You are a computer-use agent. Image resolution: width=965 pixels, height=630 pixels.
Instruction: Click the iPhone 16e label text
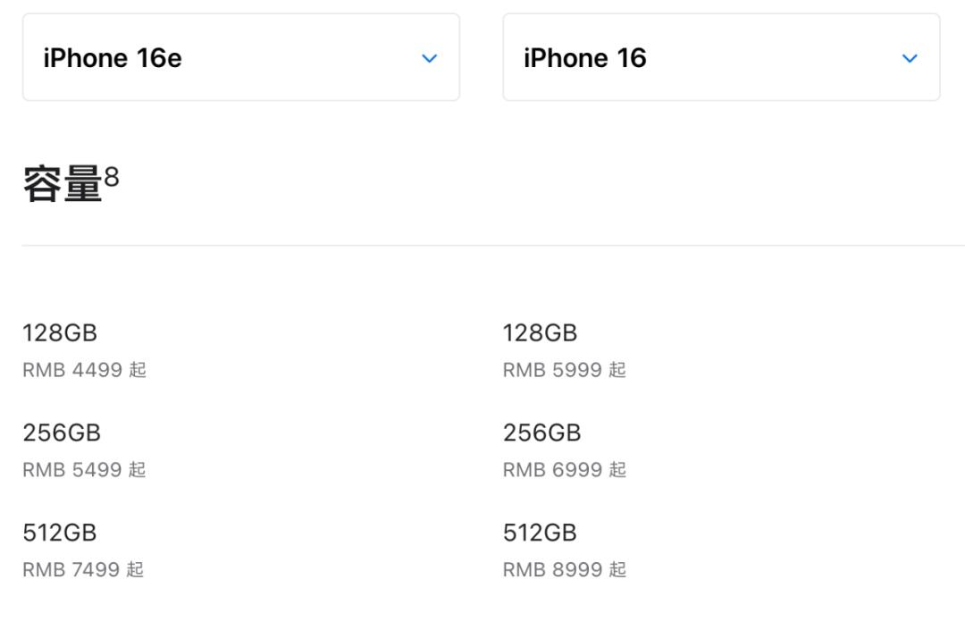pos(113,58)
